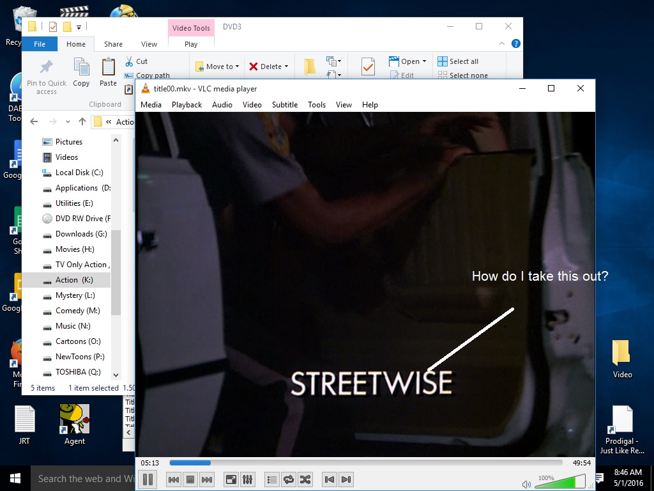The width and height of the screenshot is (654, 491).
Task: Toggle loop playback mode
Action: (x=288, y=479)
